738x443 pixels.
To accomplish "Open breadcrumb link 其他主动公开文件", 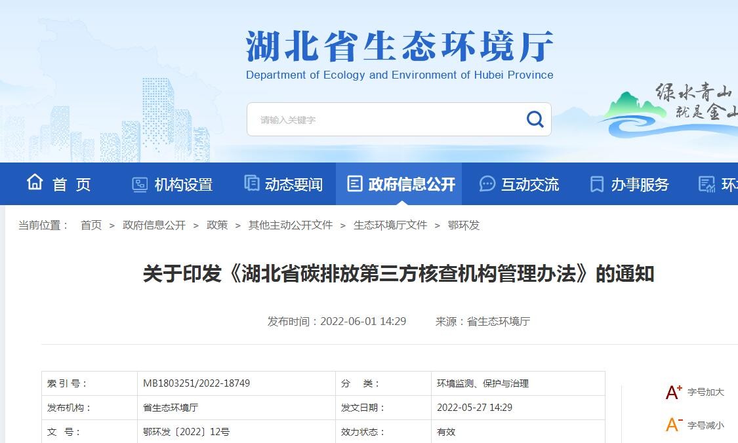I will [x=290, y=225].
